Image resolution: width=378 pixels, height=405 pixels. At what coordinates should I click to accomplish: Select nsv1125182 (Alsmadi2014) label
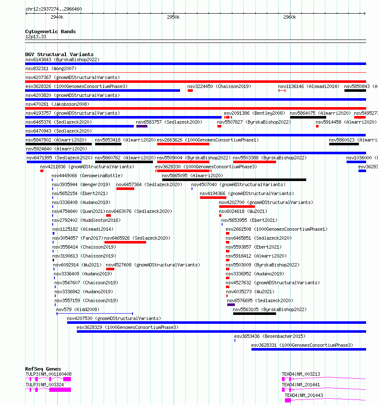tap(83, 229)
